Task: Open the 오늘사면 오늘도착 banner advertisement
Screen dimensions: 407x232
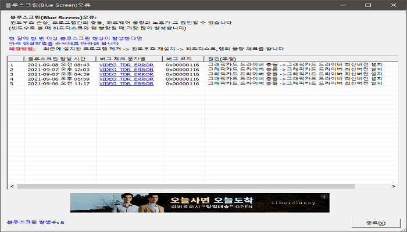Action: [x=199, y=203]
